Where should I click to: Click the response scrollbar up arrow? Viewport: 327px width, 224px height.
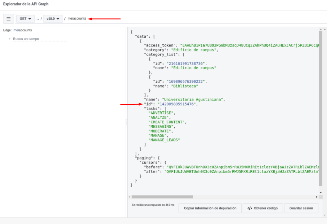(x=321, y=29)
